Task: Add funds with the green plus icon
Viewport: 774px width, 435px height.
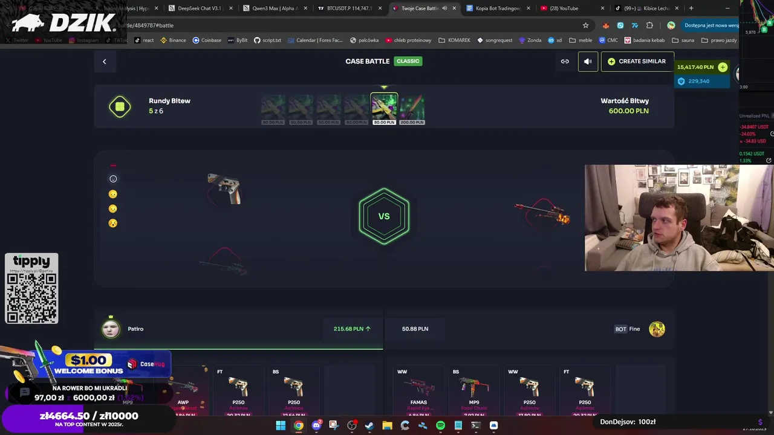Action: point(723,67)
